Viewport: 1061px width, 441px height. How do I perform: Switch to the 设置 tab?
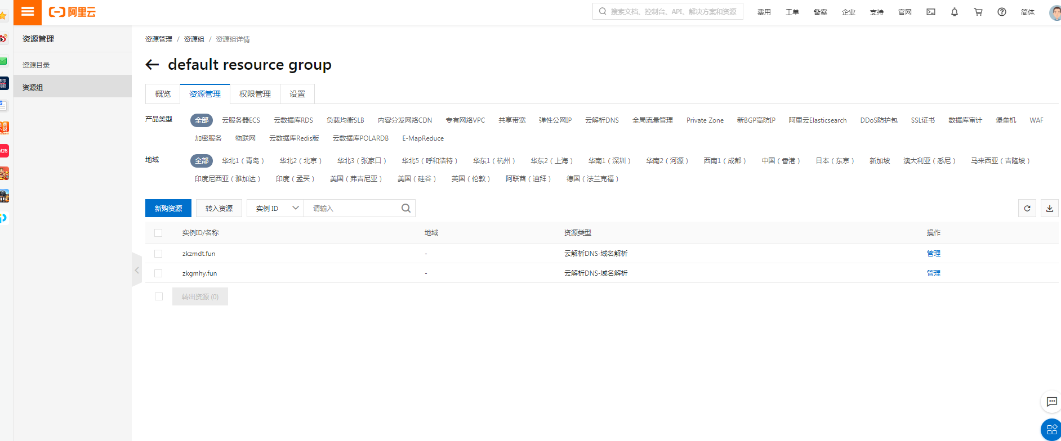coord(297,94)
